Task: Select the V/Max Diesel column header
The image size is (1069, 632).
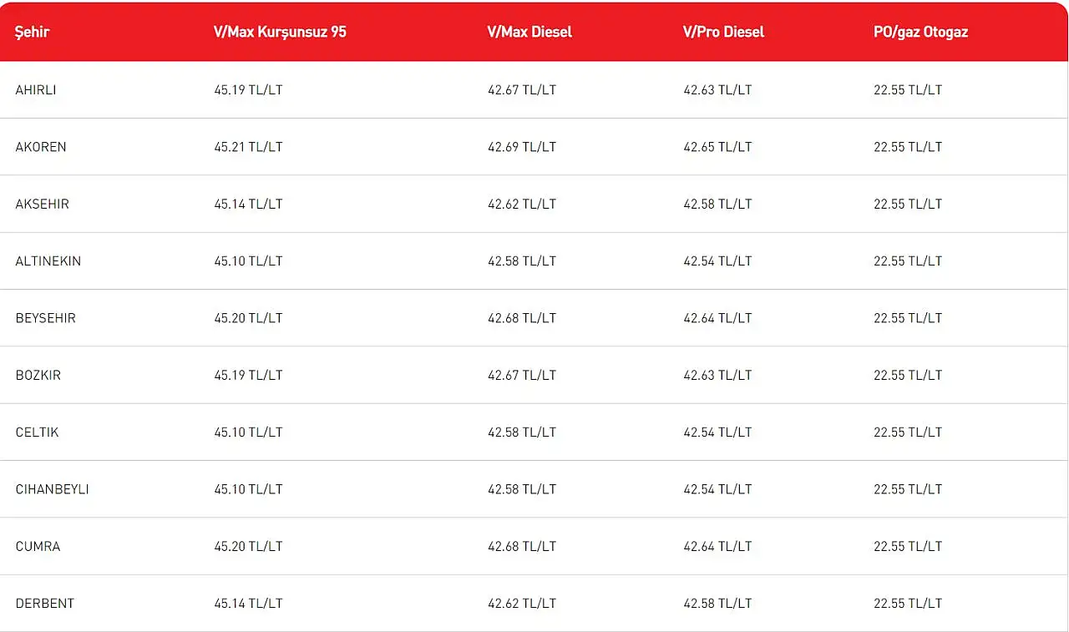Action: tap(529, 33)
